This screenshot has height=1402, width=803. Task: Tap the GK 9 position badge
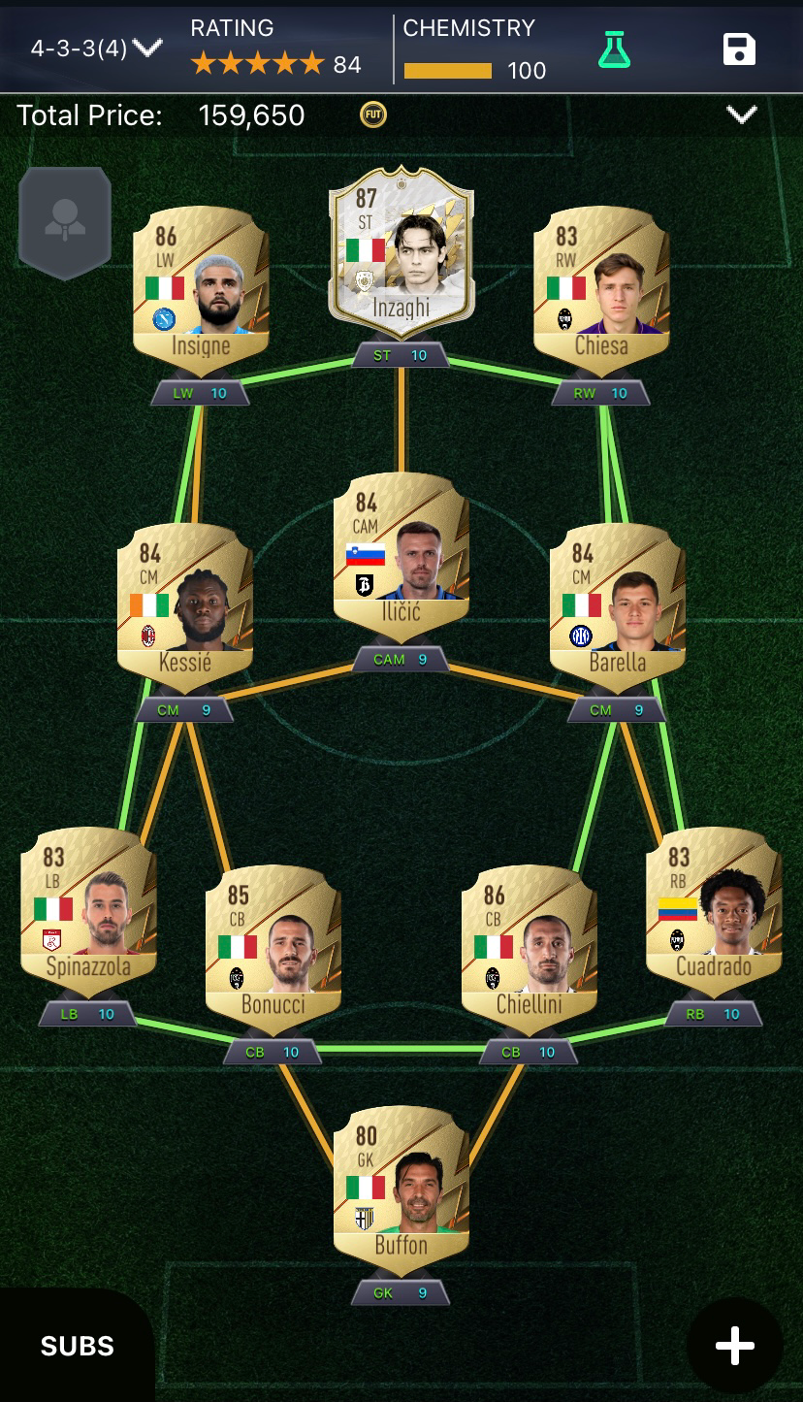pos(401,1292)
